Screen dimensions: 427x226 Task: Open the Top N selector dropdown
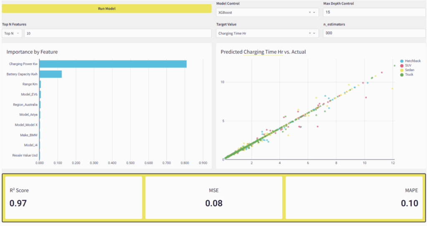tap(12, 33)
